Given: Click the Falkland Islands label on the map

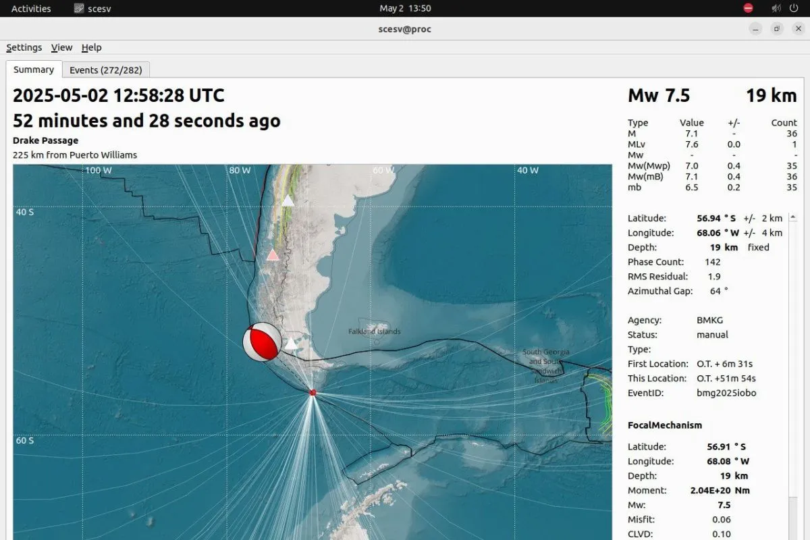Looking at the screenshot, I should pos(374,331).
